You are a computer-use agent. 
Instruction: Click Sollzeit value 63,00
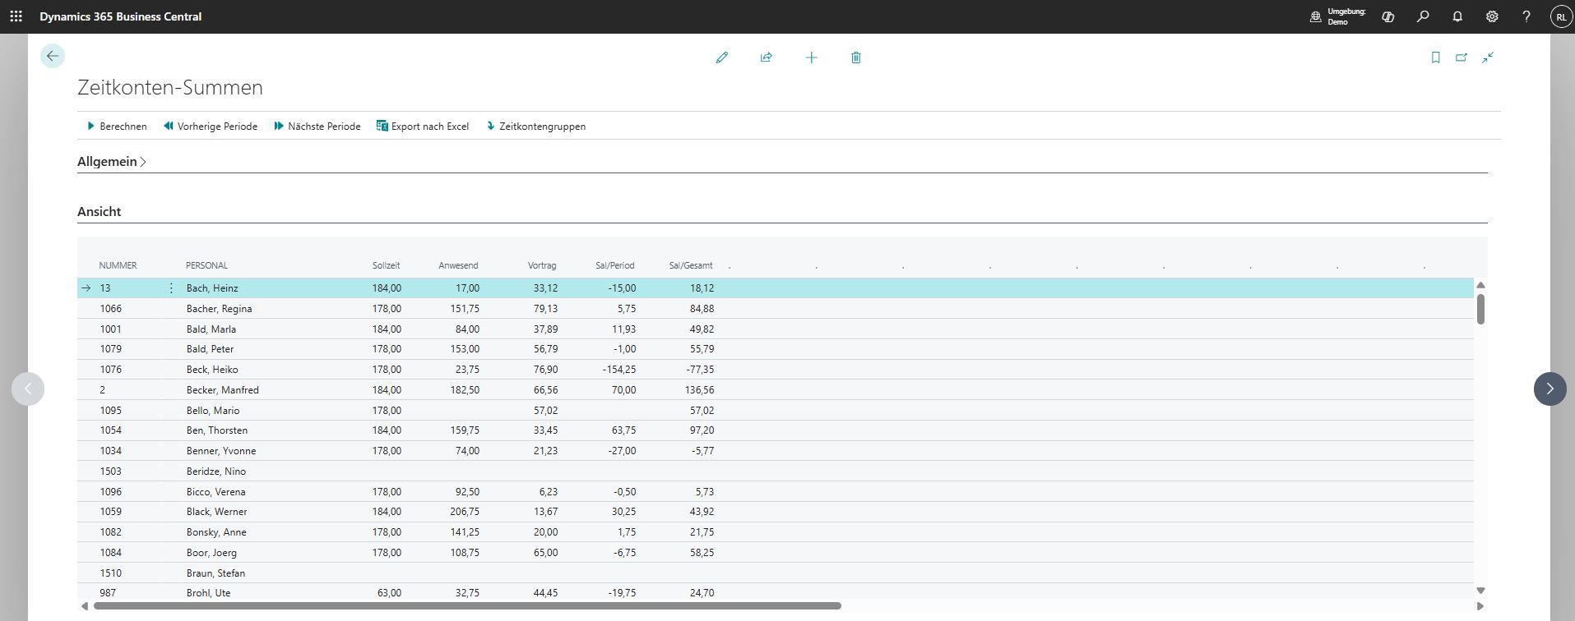pyautogui.click(x=389, y=593)
